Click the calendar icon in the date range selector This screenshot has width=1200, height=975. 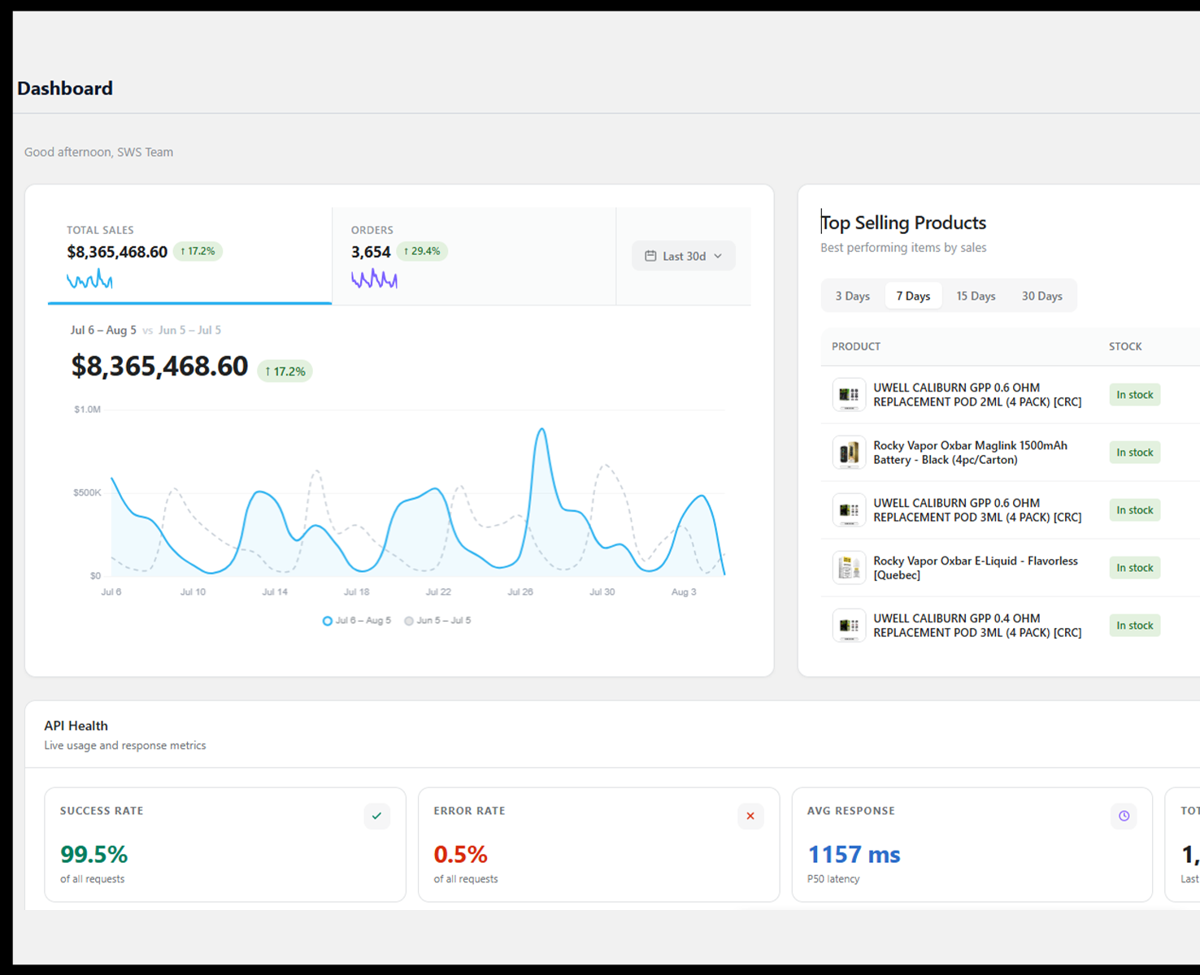point(650,256)
